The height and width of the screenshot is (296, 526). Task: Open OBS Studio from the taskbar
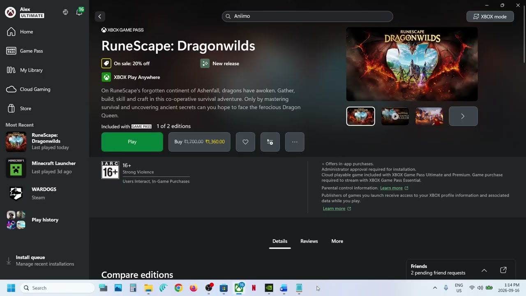(209, 288)
